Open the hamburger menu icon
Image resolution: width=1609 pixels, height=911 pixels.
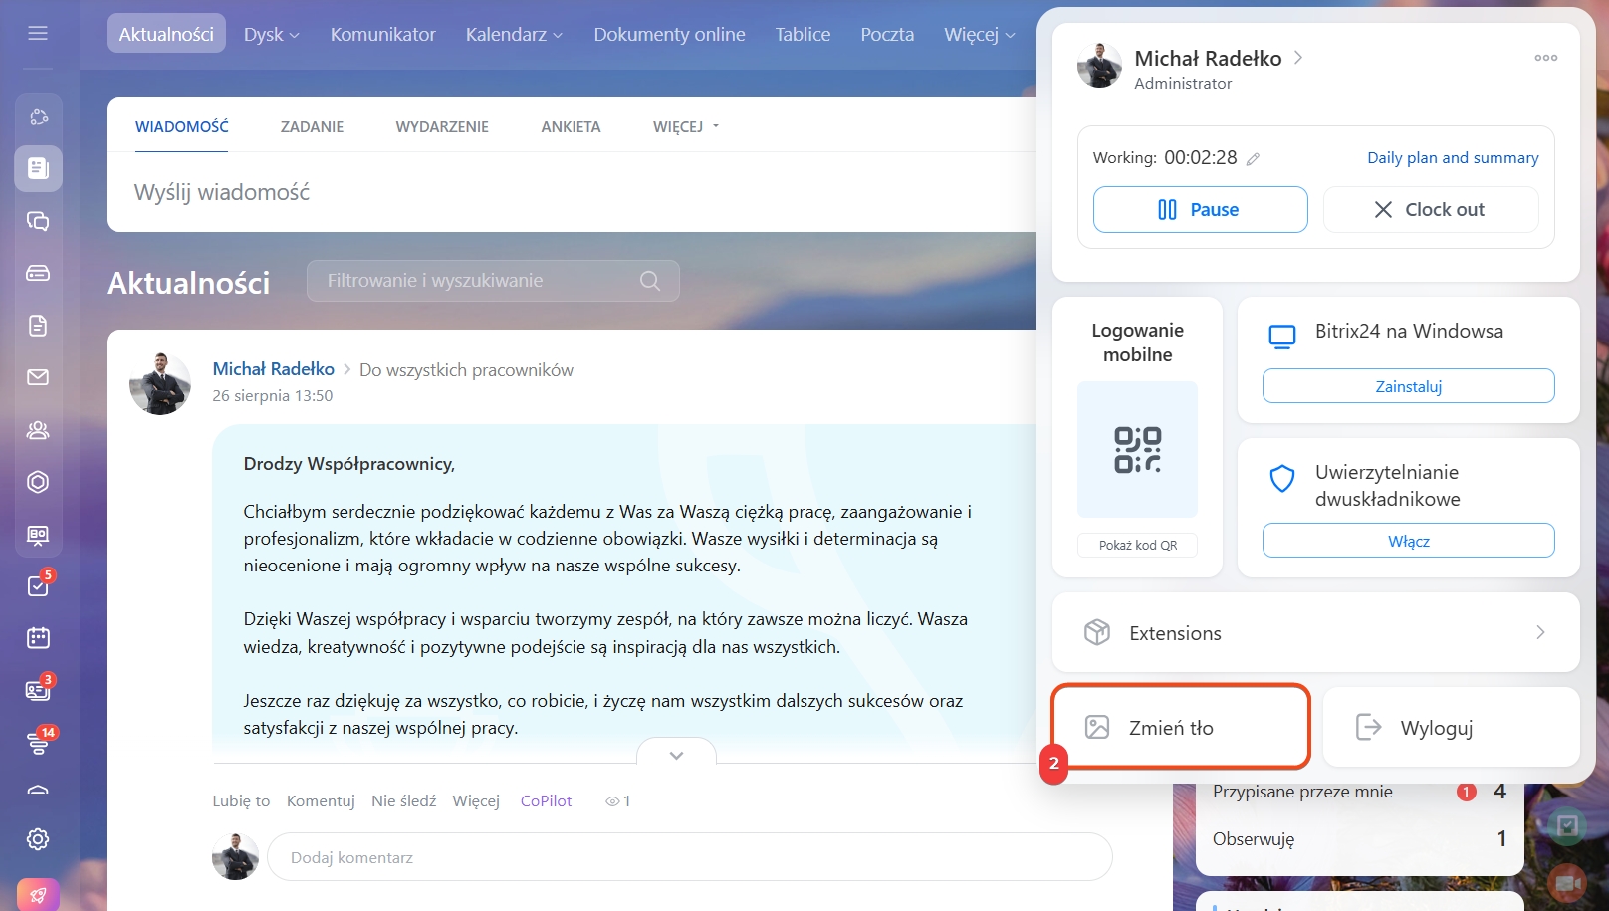tap(38, 33)
